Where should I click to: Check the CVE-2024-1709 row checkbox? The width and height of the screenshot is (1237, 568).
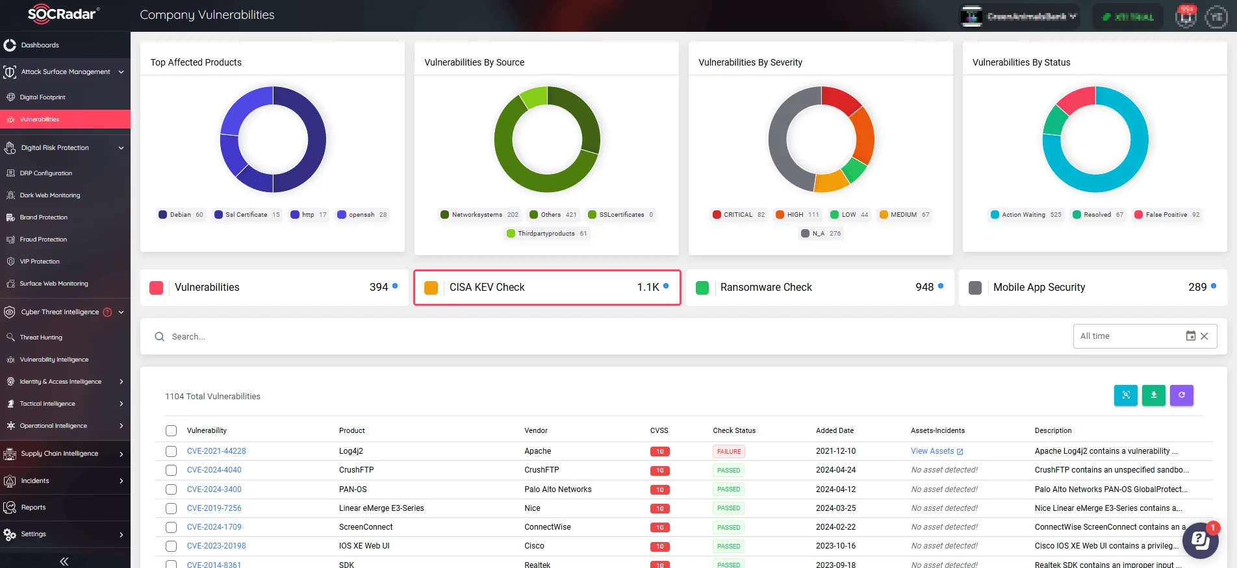[171, 527]
